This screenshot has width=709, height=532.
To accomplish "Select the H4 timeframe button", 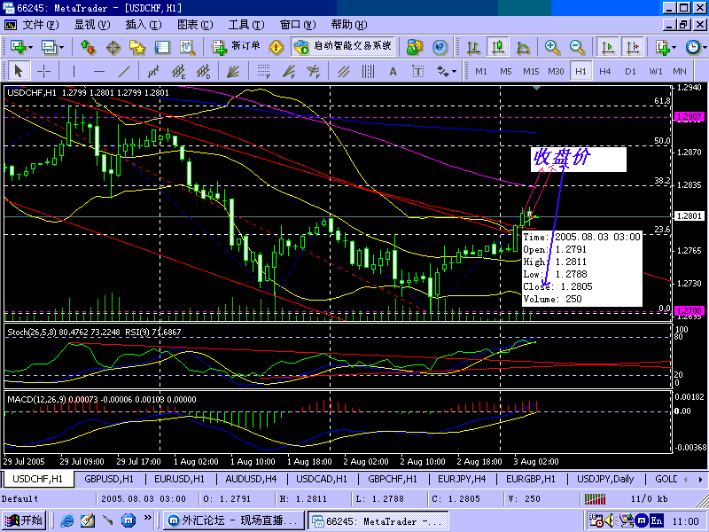I will 605,71.
